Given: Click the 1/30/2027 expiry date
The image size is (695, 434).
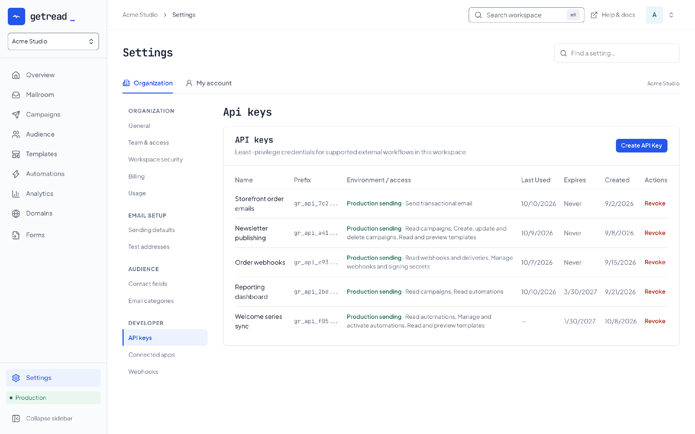Looking at the screenshot, I should coord(579,321).
